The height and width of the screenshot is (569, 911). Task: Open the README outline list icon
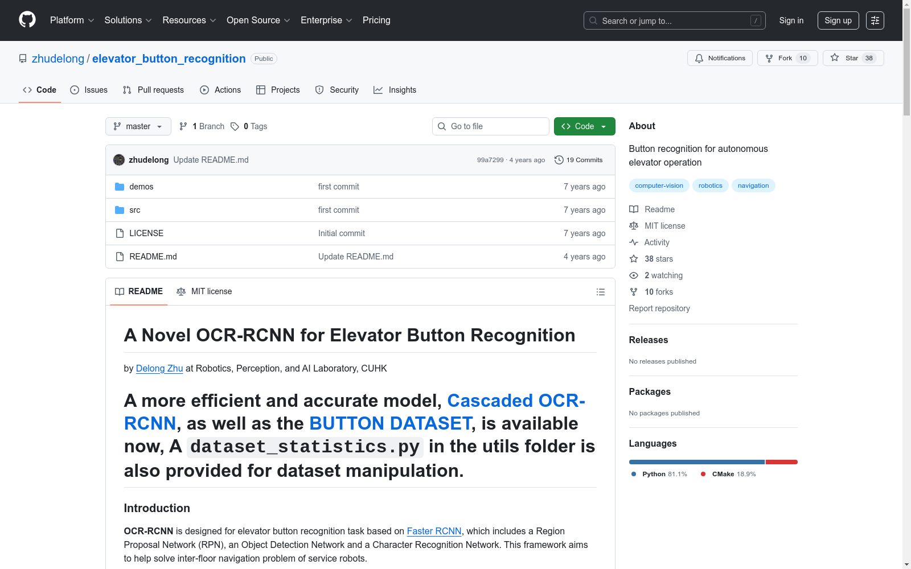600,292
